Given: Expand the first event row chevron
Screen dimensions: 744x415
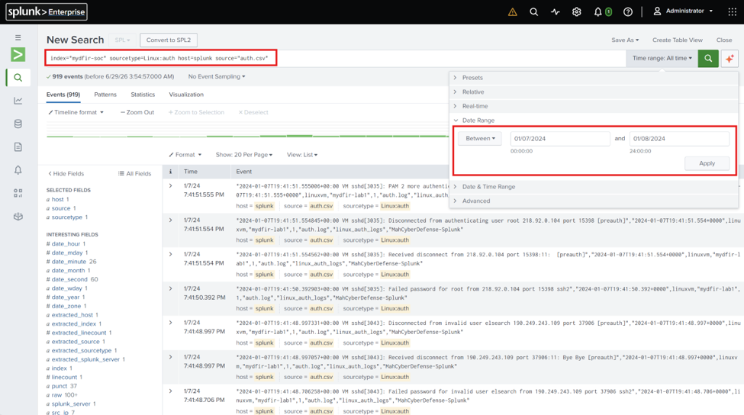Looking at the screenshot, I should [170, 186].
